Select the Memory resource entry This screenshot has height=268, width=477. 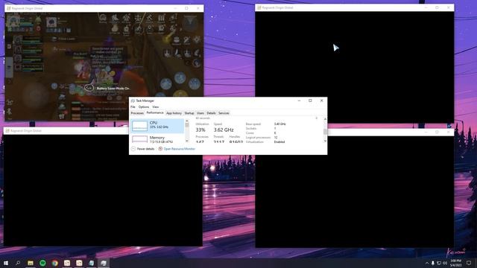click(x=157, y=139)
